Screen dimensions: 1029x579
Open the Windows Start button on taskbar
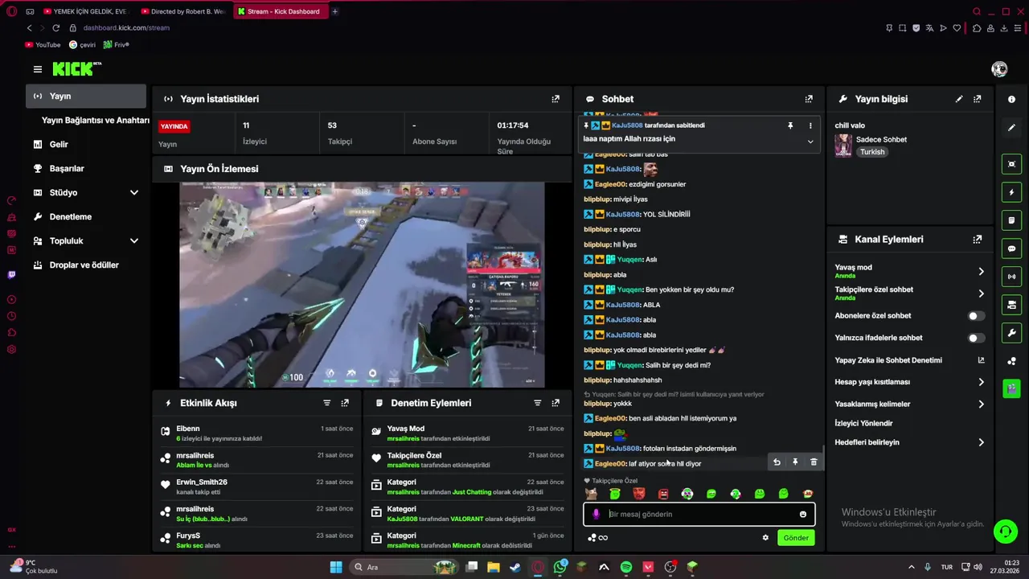click(x=336, y=567)
